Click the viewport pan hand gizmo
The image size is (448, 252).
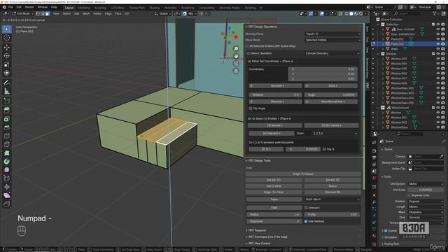tap(236, 56)
